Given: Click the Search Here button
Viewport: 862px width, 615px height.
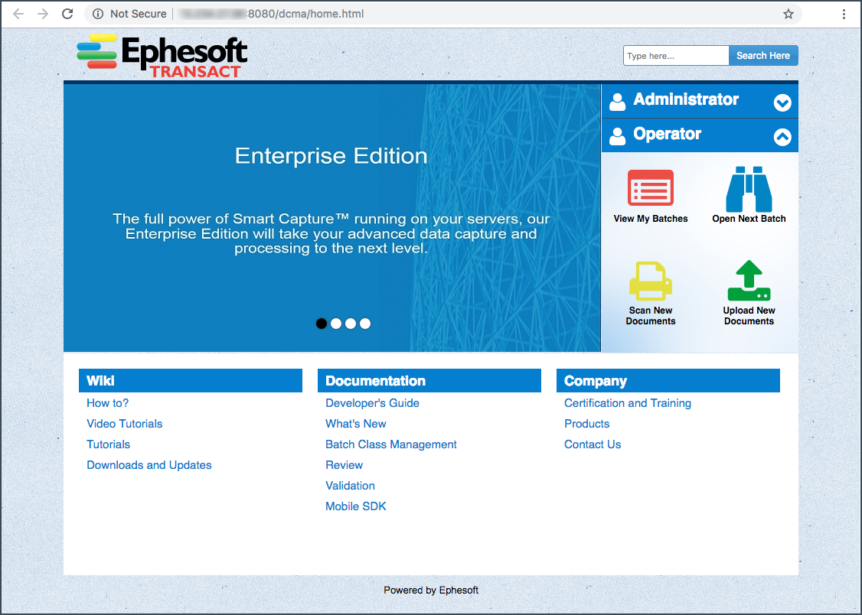Looking at the screenshot, I should (x=763, y=56).
